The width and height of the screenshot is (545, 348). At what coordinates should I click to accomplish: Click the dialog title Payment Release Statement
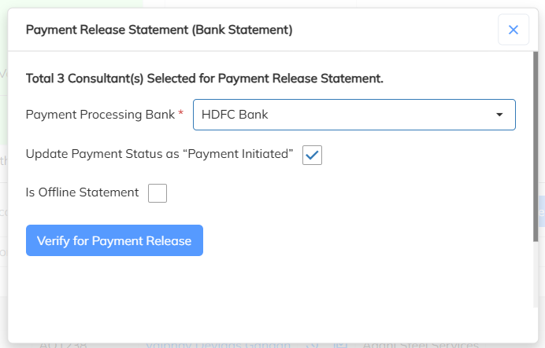159,30
